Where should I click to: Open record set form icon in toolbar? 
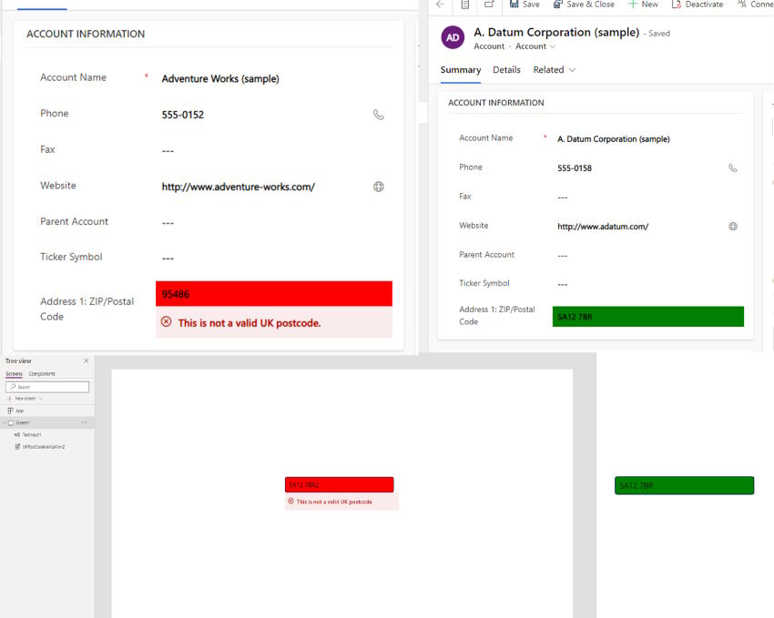tap(465, 5)
